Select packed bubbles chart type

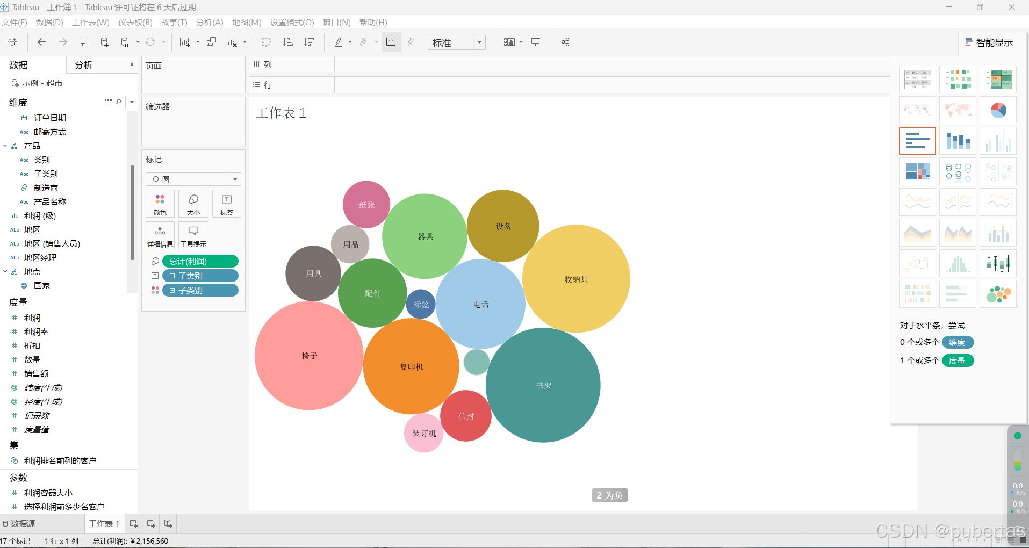click(x=998, y=294)
